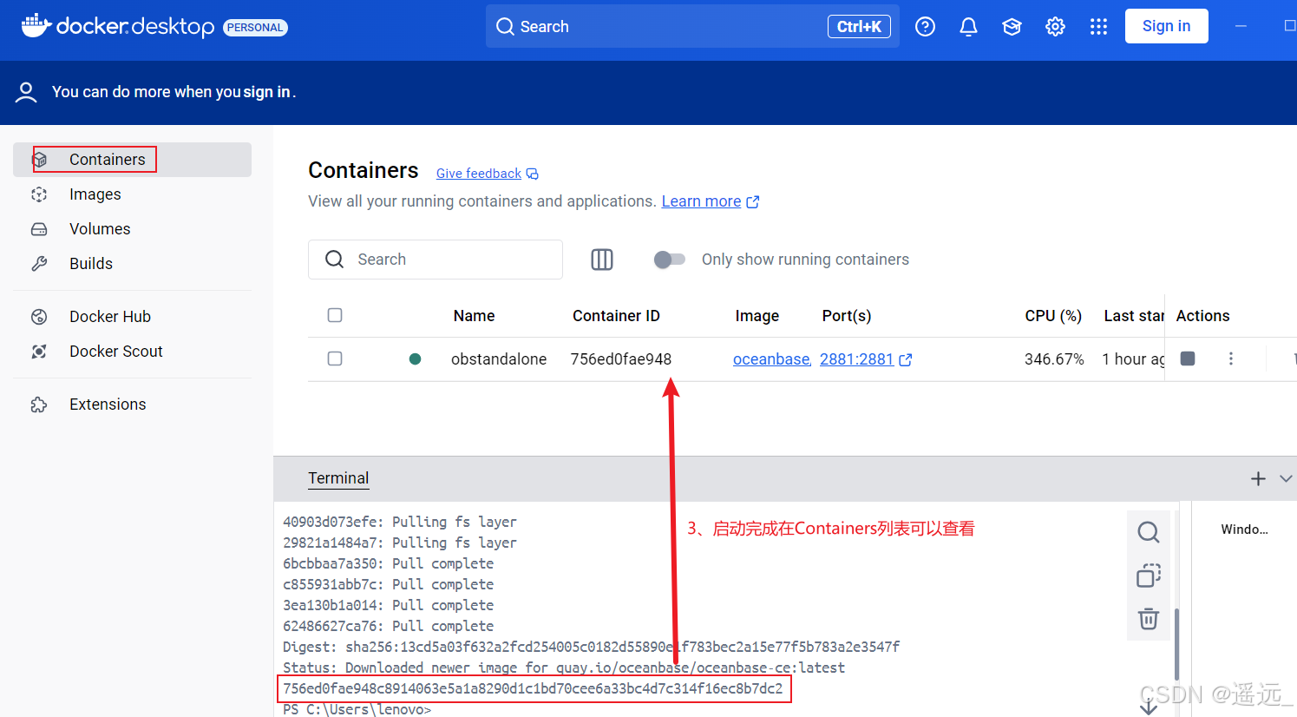This screenshot has height=717, width=1297.
Task: Check the obstandalone row checkbox
Action: coord(335,358)
